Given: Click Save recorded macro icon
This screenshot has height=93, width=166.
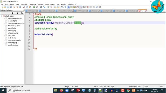Looking at the screenshot, I should pos(100,7).
